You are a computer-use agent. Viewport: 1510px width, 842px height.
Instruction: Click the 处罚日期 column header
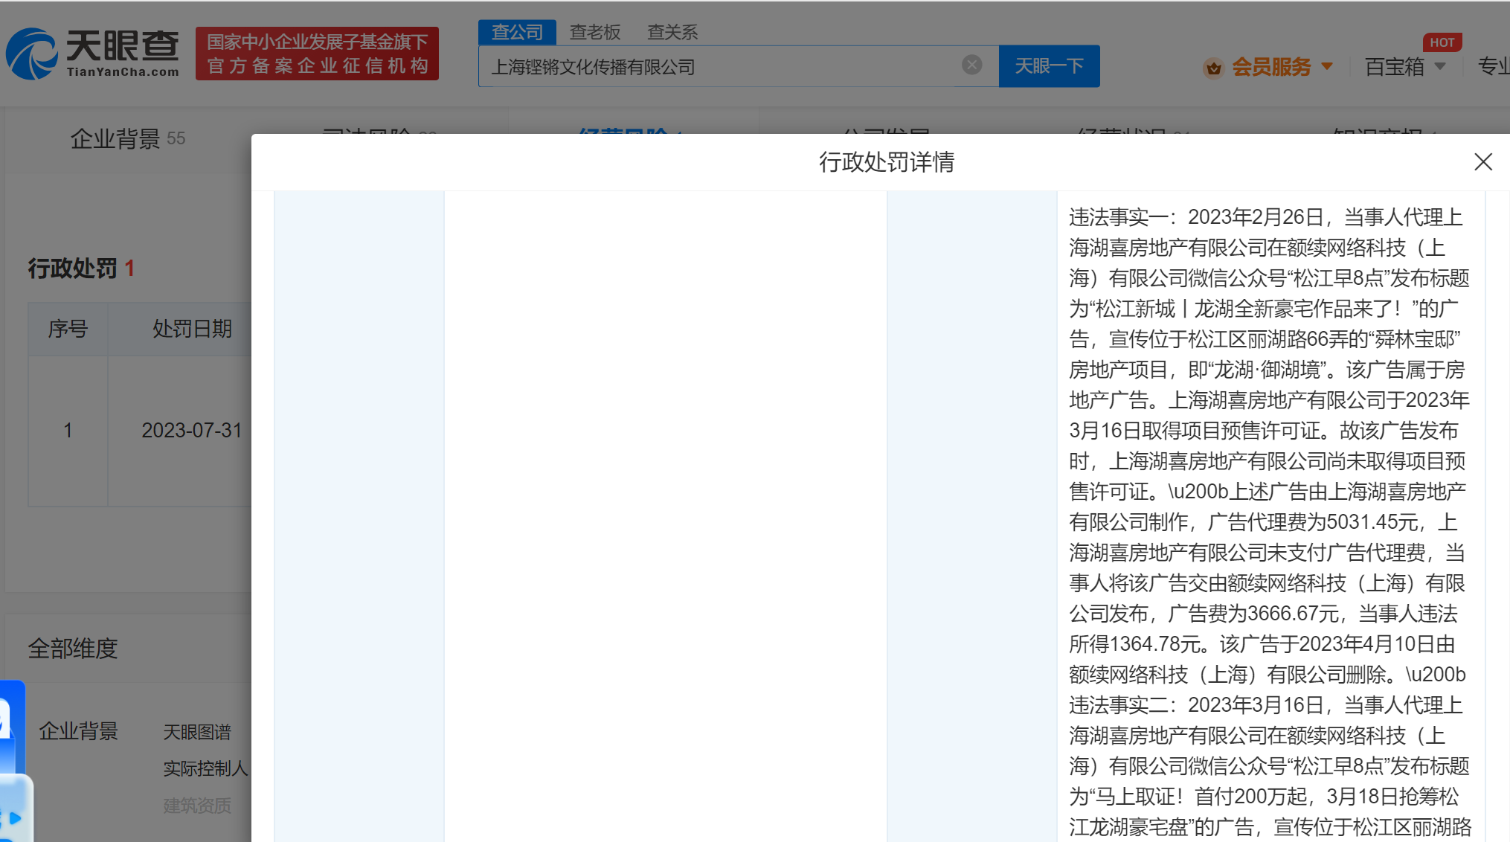[x=192, y=329]
